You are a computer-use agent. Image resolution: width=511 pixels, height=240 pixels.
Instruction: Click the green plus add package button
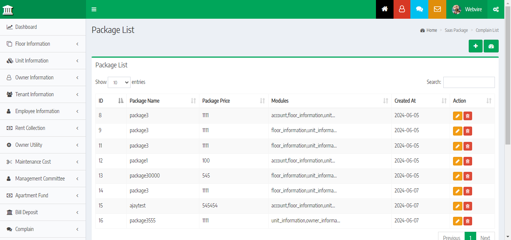[475, 46]
